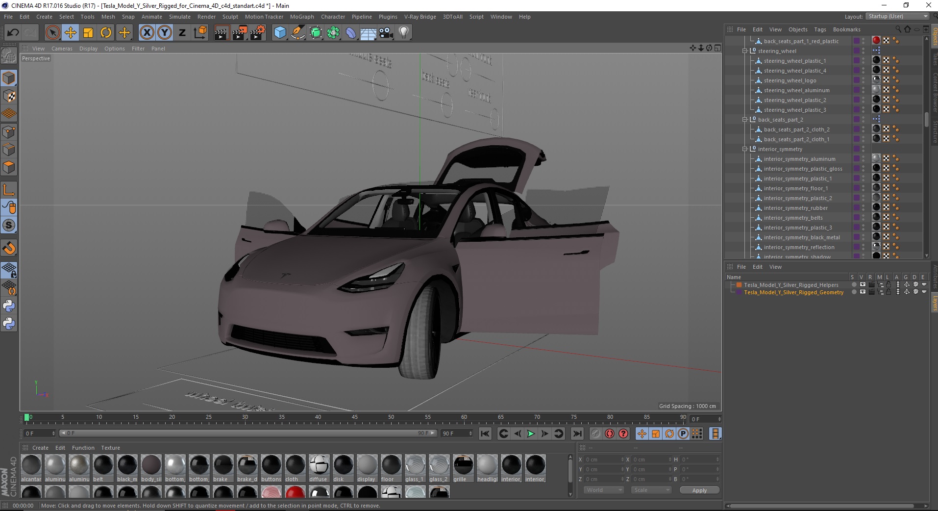
Task: Click Make Editable icon in left palette
Action: point(9,56)
